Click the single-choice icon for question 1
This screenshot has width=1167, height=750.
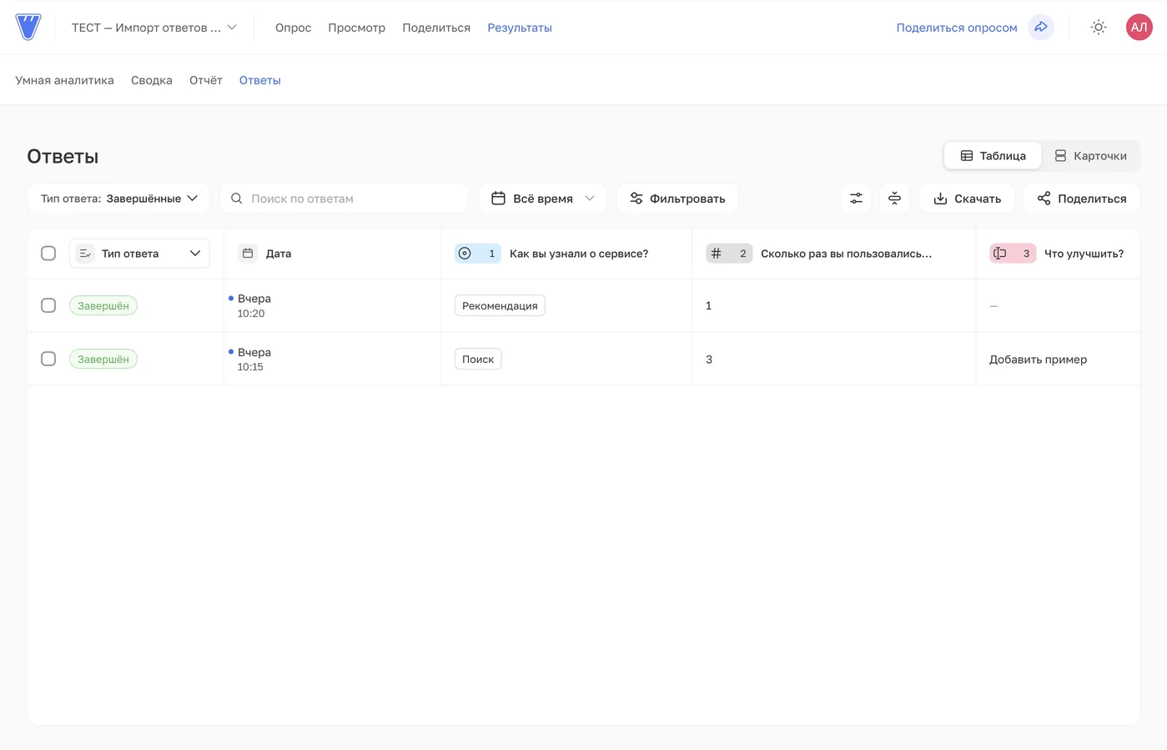465,254
